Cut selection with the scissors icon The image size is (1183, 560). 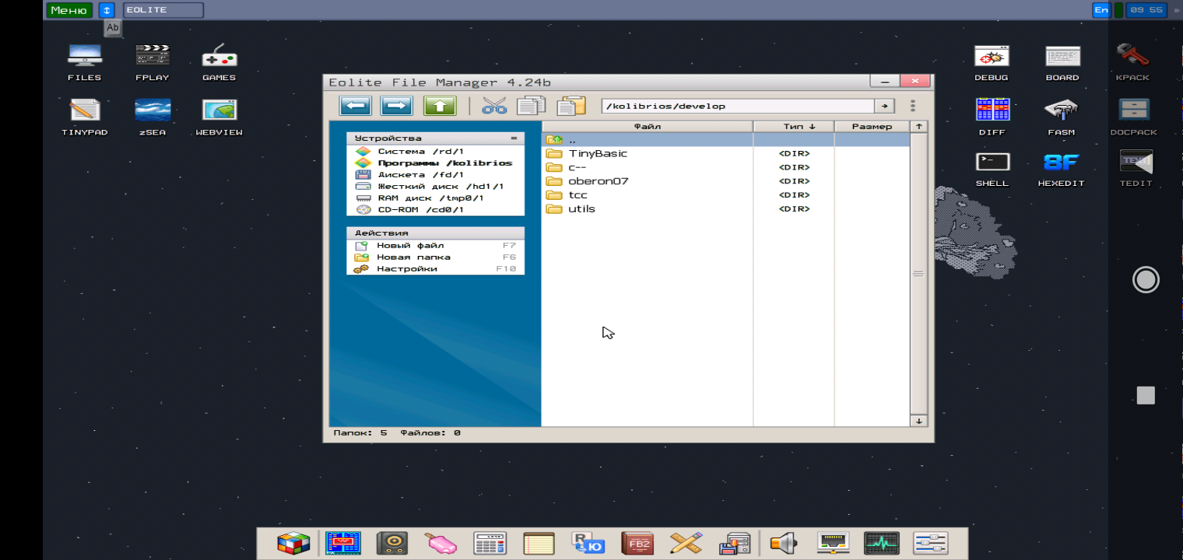pos(494,106)
